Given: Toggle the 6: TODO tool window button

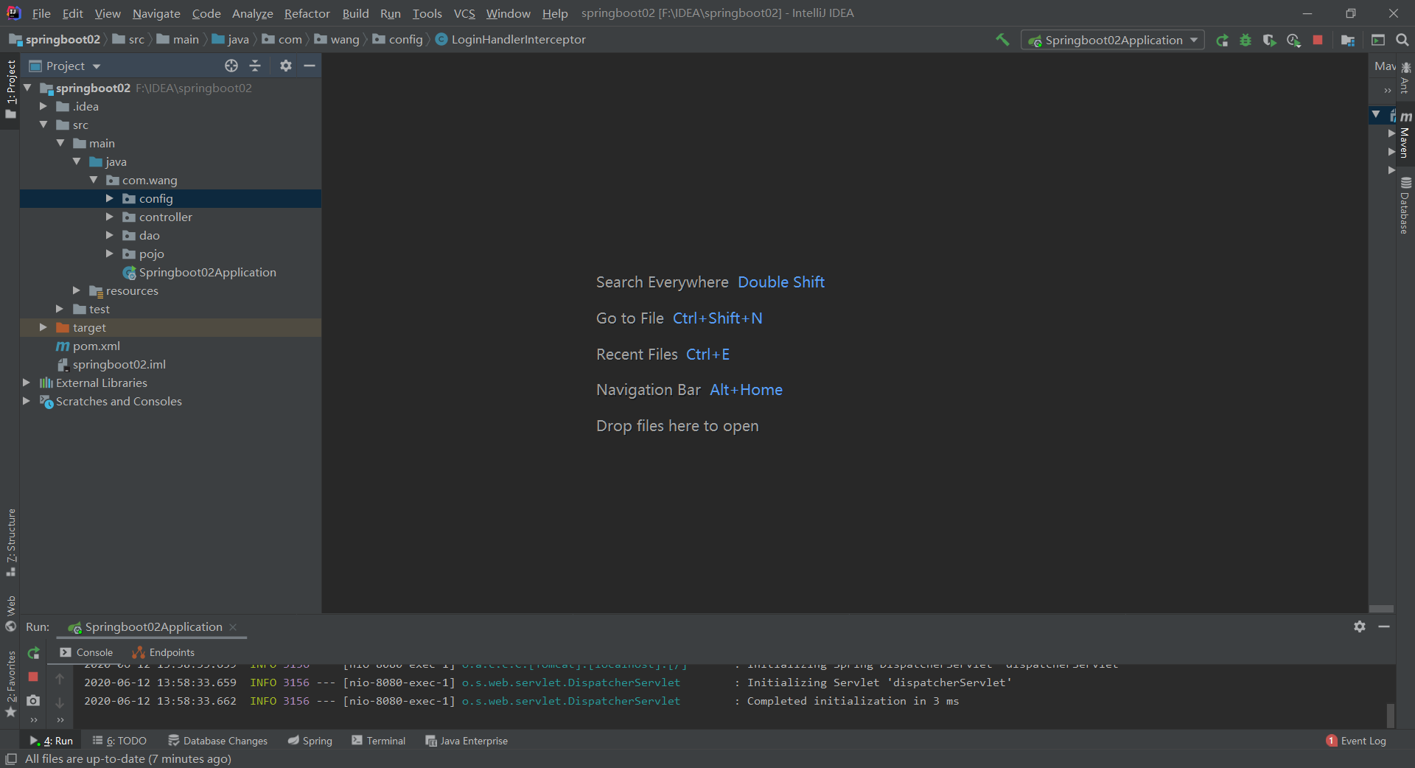Looking at the screenshot, I should pos(119,741).
